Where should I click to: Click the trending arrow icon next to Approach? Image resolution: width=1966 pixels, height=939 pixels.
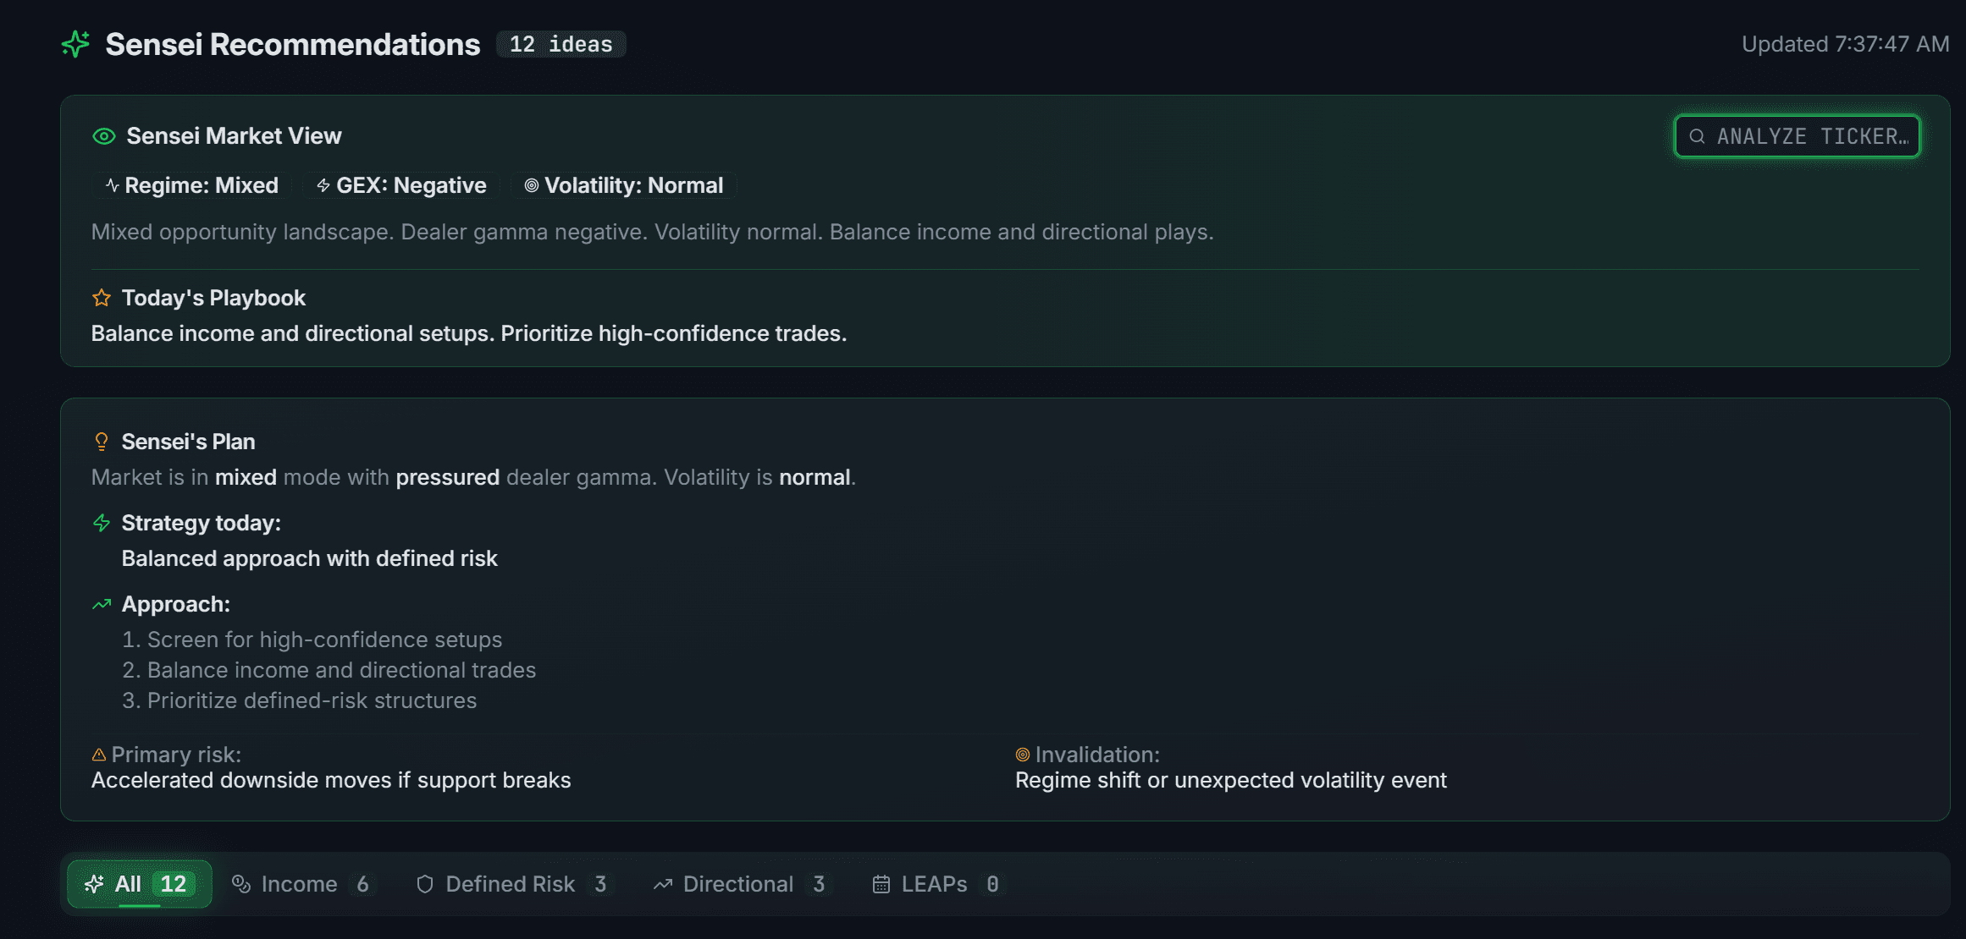coord(102,604)
